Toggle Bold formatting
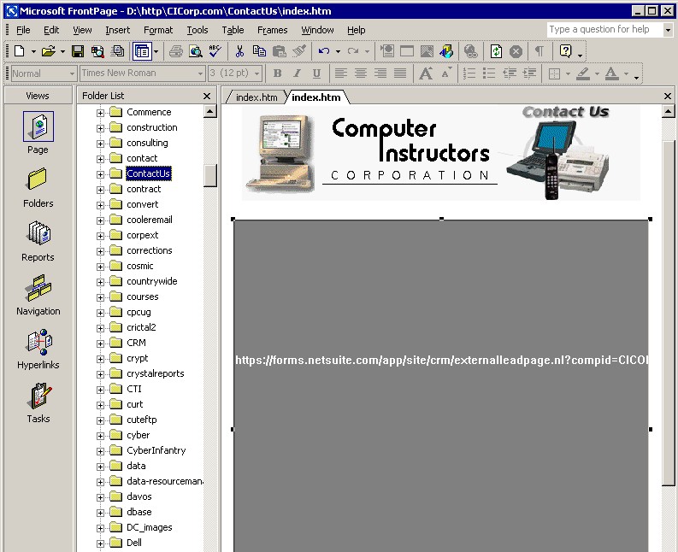Image resolution: width=678 pixels, height=552 pixels. click(278, 73)
